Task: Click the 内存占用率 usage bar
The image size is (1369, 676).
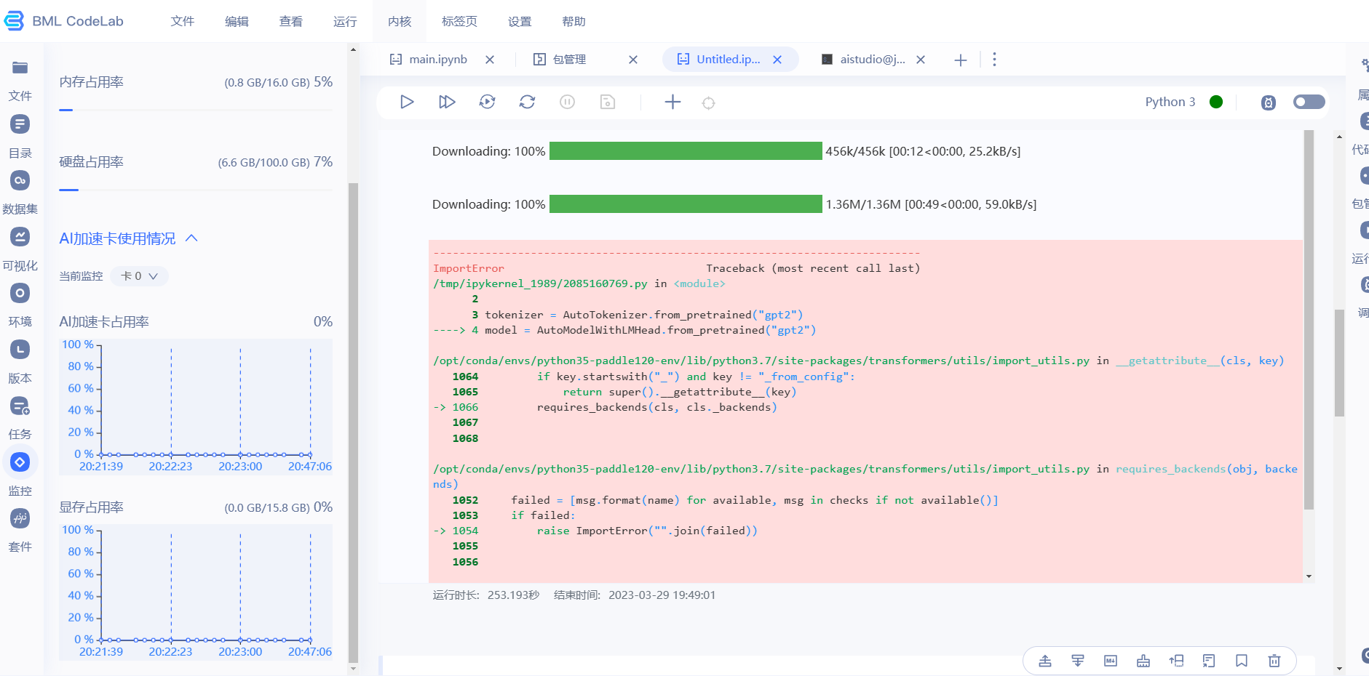Action: tap(196, 110)
